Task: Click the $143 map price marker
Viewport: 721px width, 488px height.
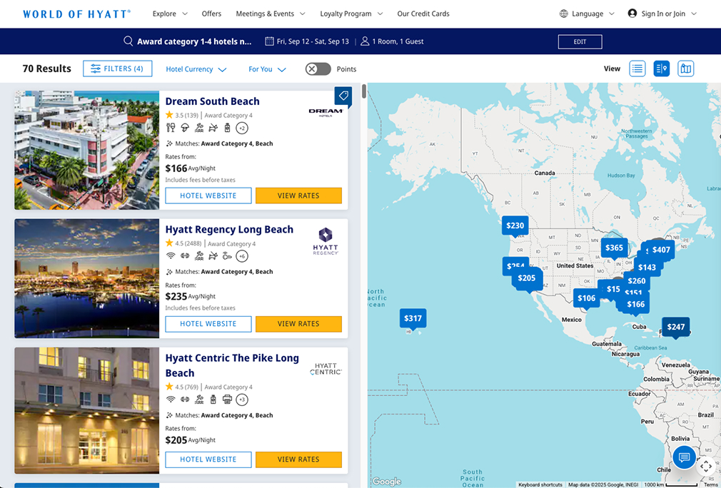Action: click(647, 268)
